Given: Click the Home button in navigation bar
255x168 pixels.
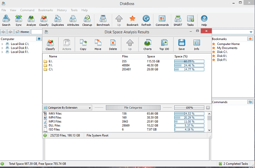Looking at the screenshot, I should tap(23, 32).
